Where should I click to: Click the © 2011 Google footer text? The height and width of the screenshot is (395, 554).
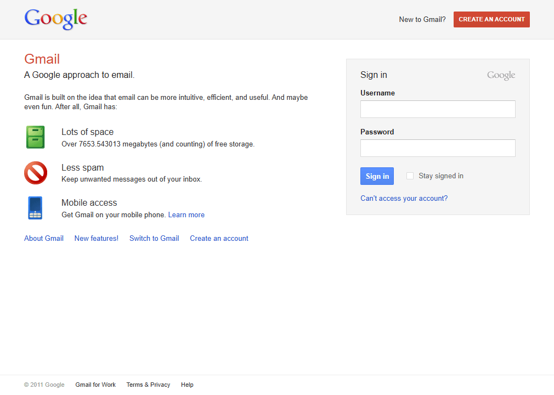44,385
